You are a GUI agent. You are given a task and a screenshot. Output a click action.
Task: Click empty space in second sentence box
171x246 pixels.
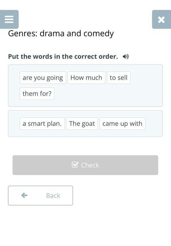154,124
